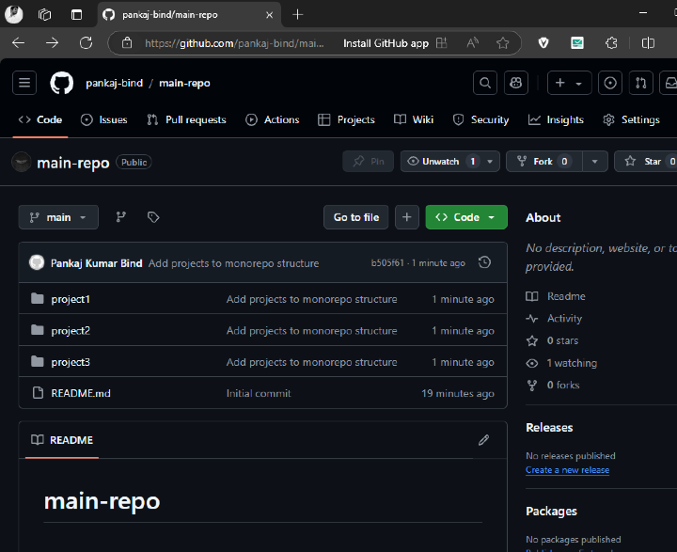Star the main-repo repository
677x552 pixels.
(646, 161)
